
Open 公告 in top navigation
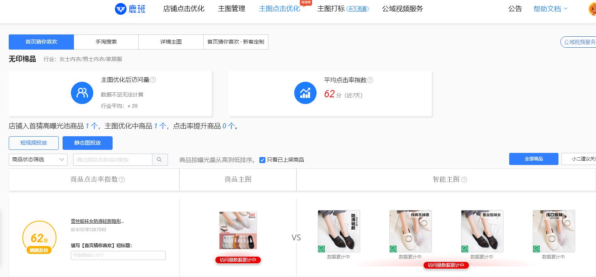pos(515,9)
